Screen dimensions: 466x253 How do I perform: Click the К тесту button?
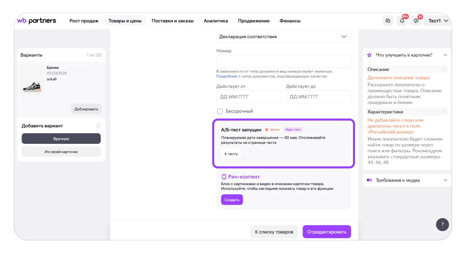pyautogui.click(x=231, y=154)
